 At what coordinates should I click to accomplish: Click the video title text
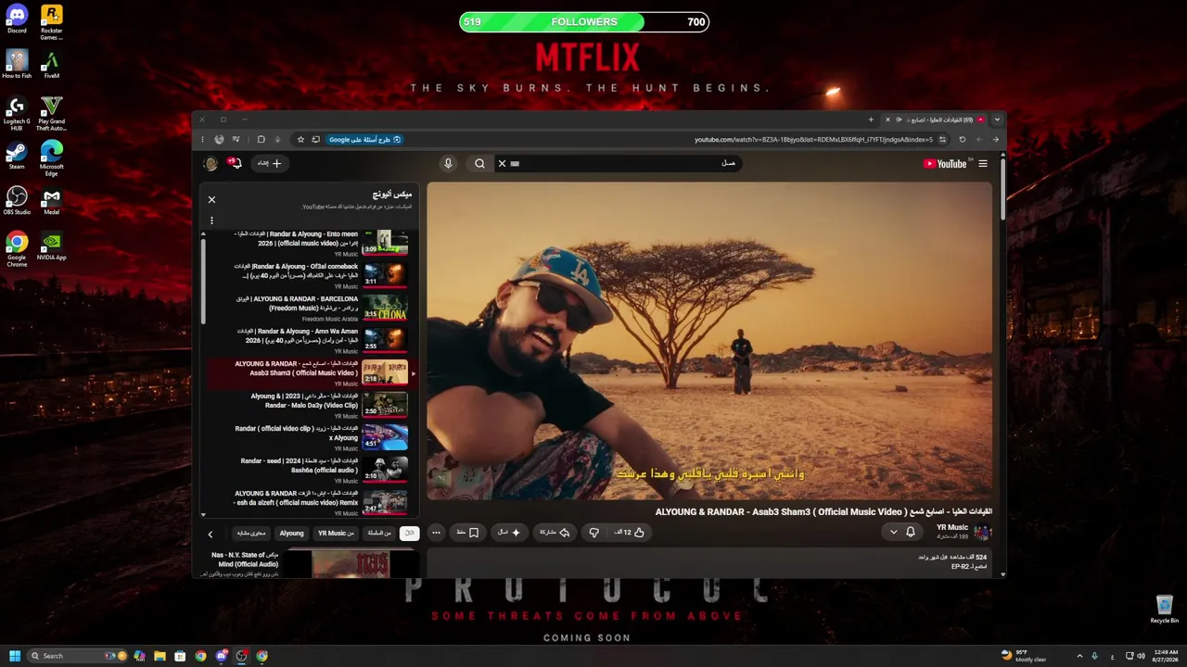pos(823,512)
